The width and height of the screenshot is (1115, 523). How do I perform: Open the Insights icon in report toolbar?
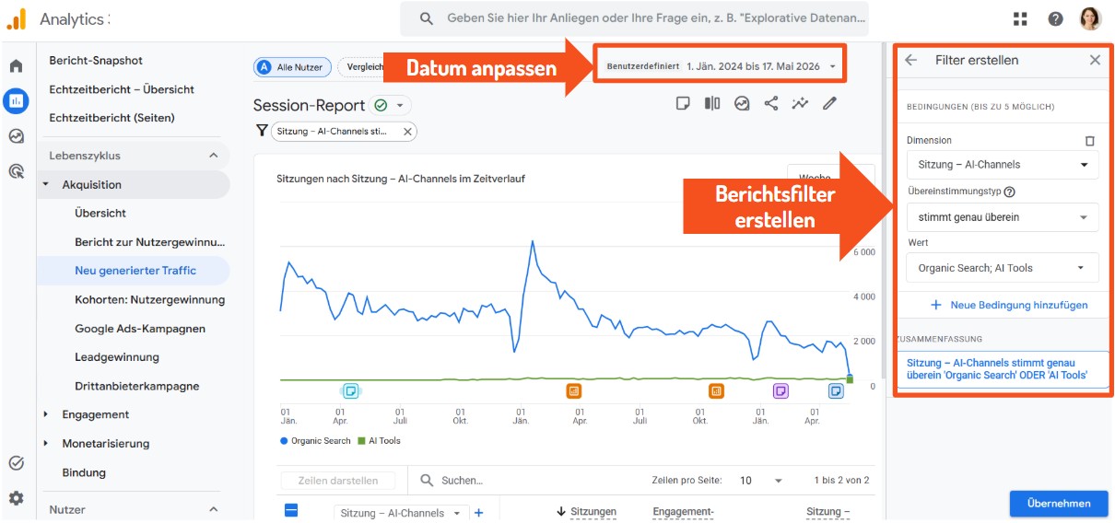pos(742,103)
